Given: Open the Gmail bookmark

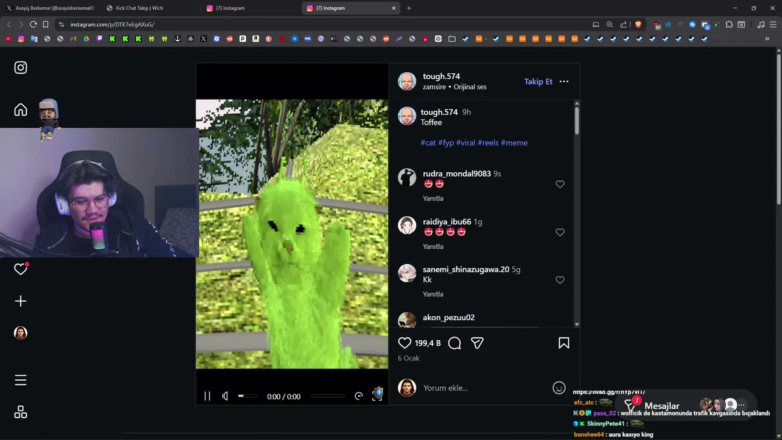Looking at the screenshot, I should point(73,38).
